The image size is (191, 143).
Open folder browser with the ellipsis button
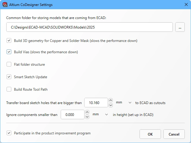tap(180, 27)
